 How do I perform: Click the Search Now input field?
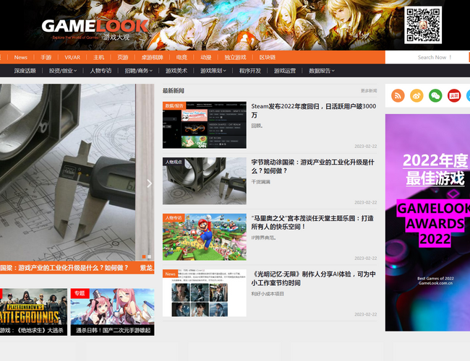pos(427,57)
